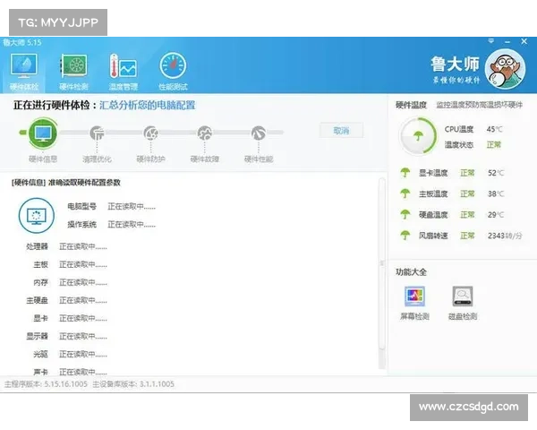Open the 温度管理 temperature management tab
The width and height of the screenshot is (537, 430).
[124, 72]
